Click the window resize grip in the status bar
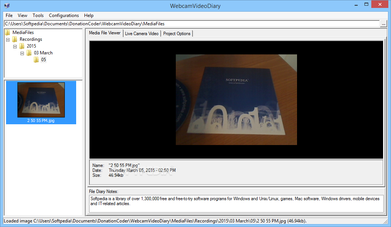The width and height of the screenshot is (391, 227). pos(385,221)
